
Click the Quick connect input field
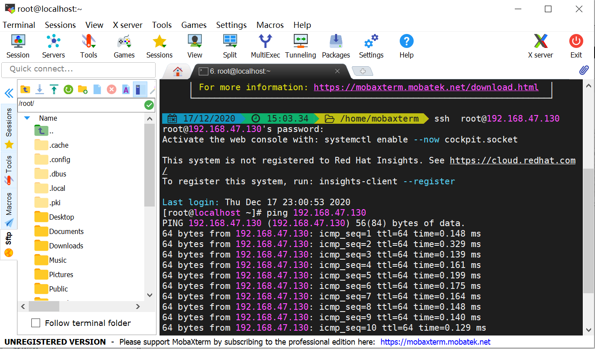tap(78, 70)
